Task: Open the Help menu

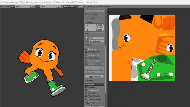Action: pos(7,7)
